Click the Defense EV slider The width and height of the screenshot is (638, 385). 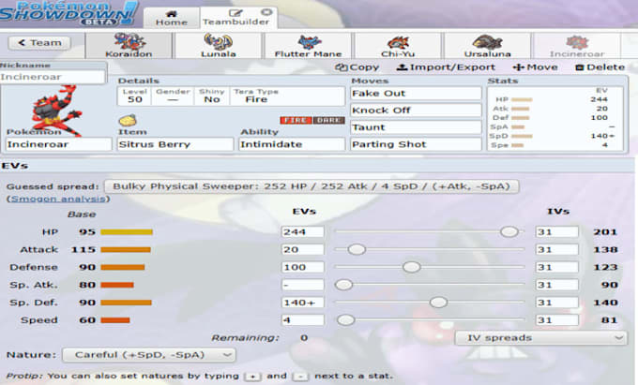point(430,267)
